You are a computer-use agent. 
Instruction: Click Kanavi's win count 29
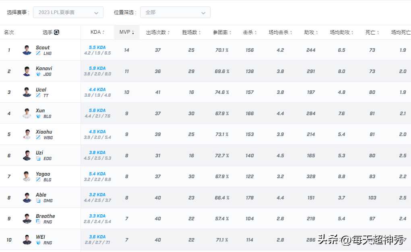(191, 71)
